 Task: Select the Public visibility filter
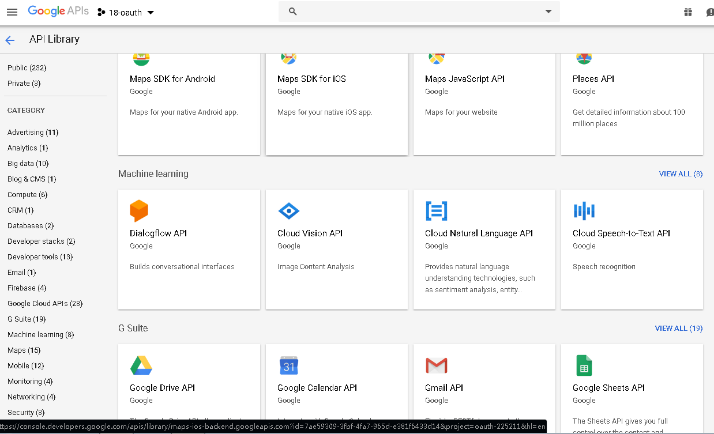click(27, 68)
